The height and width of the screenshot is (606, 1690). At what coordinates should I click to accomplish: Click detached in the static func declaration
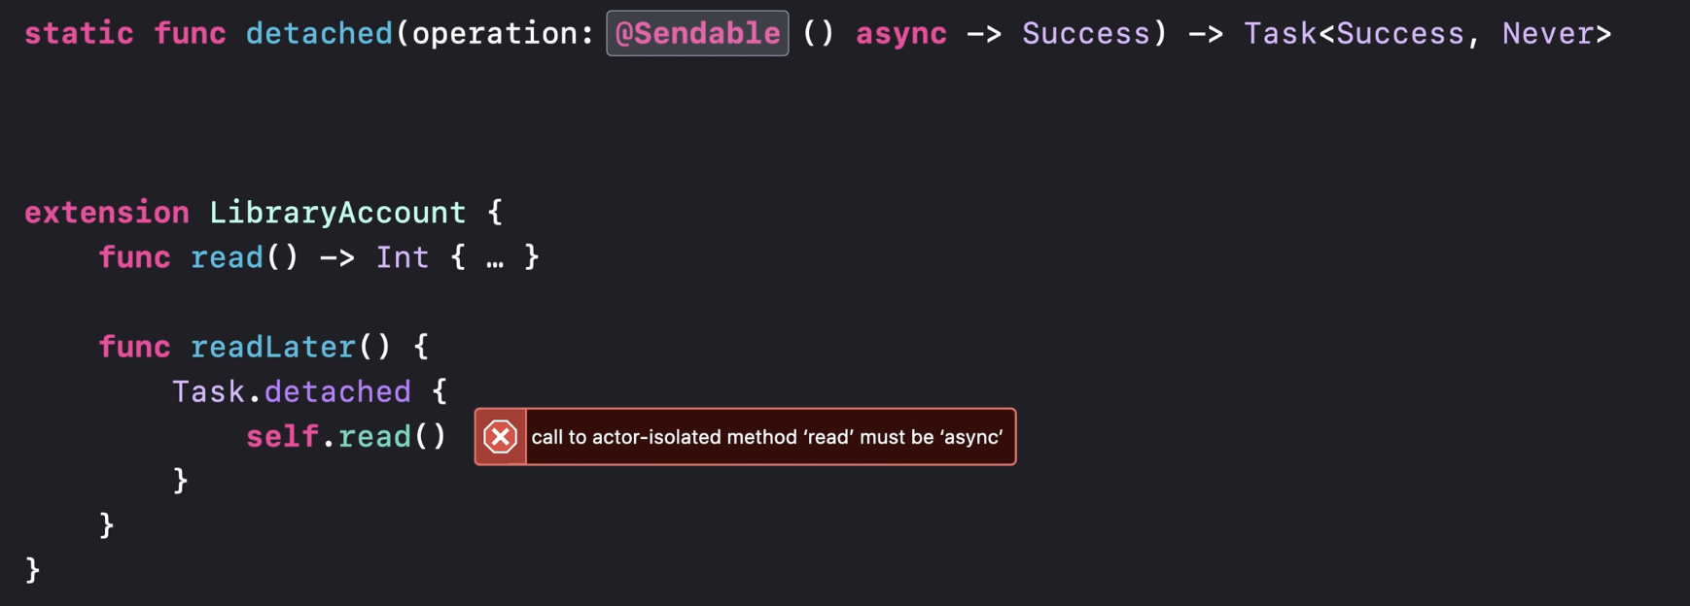pos(319,34)
